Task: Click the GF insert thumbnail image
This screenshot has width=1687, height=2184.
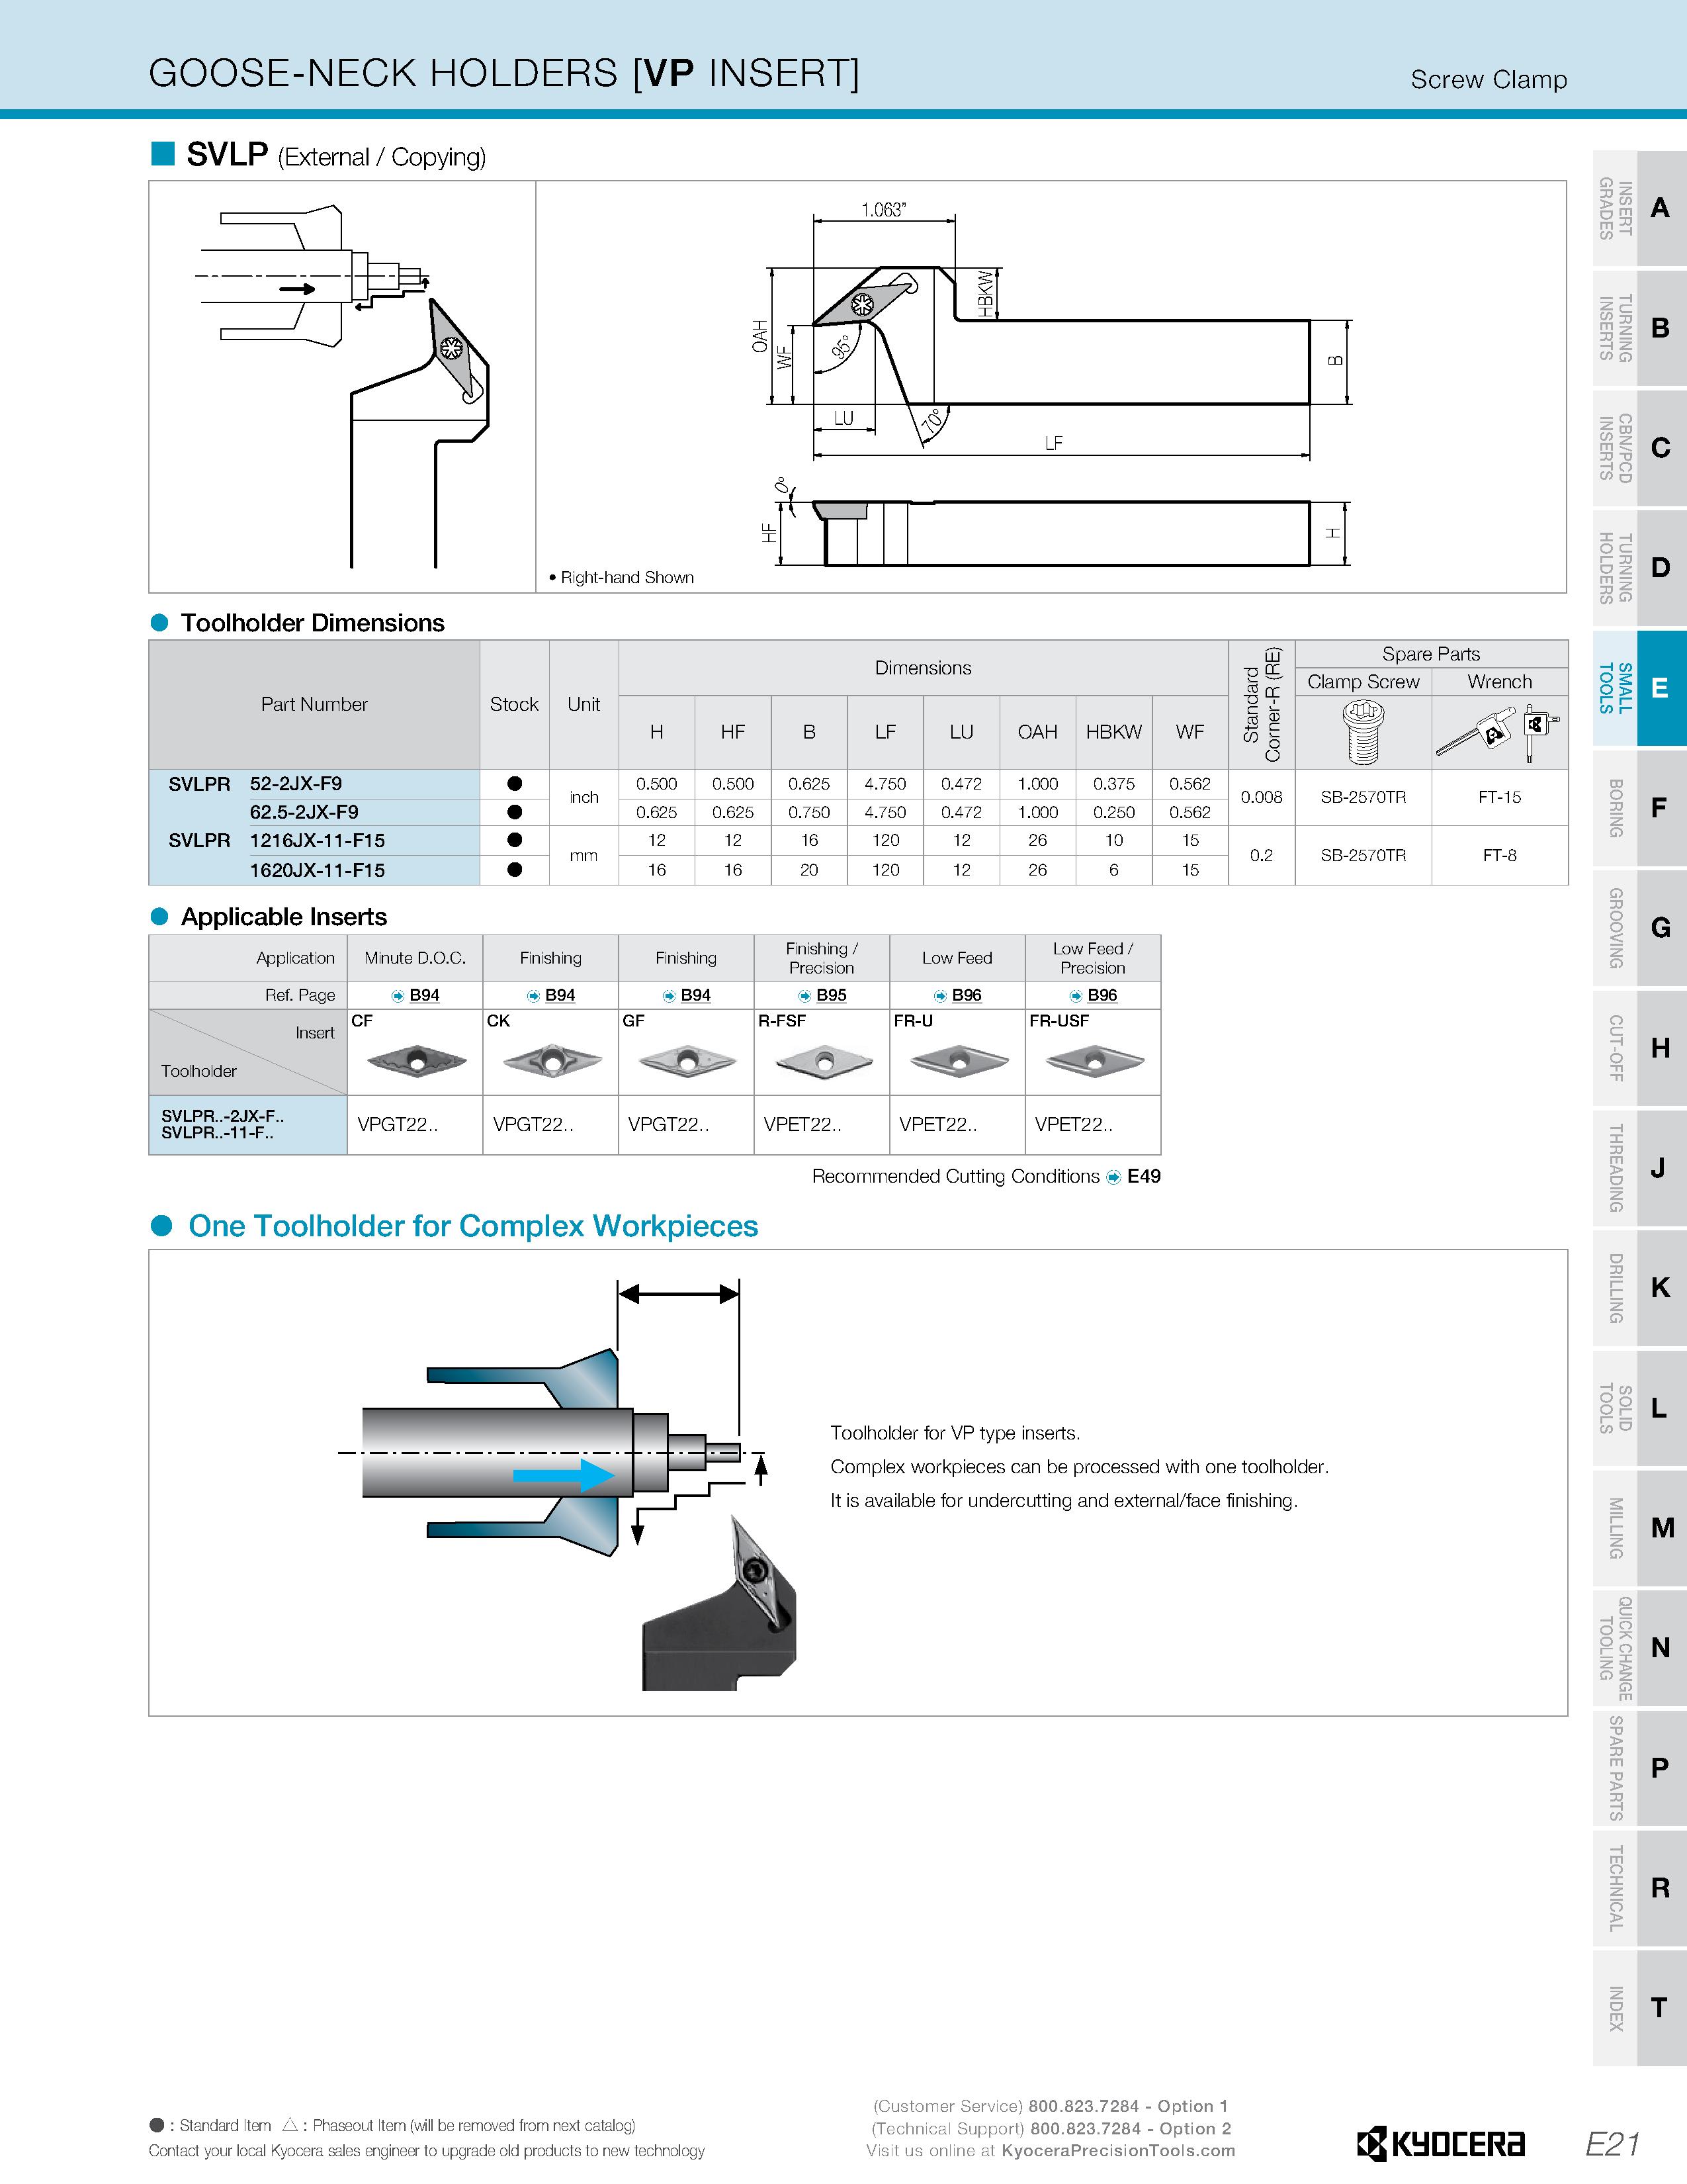Action: [687, 1060]
